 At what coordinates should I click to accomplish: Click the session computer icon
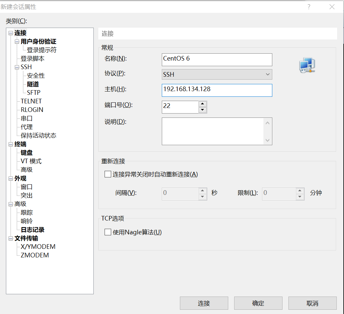pyautogui.click(x=307, y=65)
